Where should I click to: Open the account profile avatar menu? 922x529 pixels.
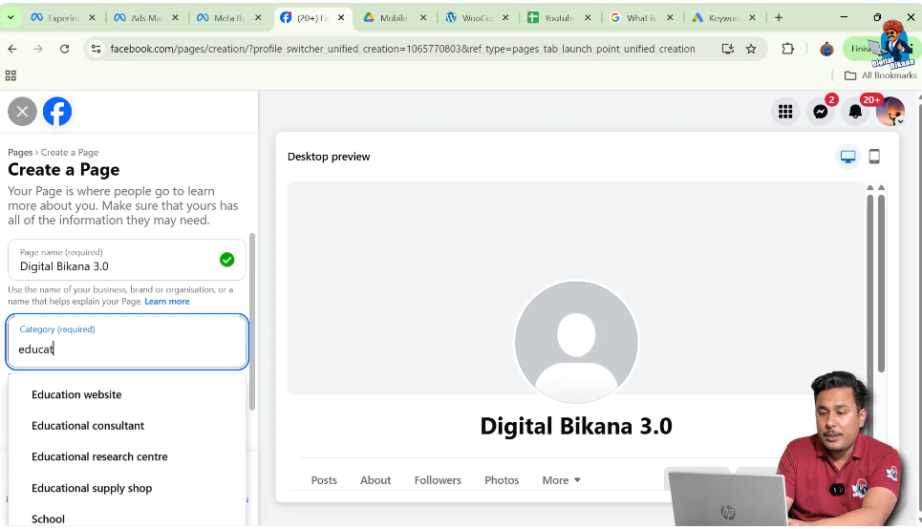tap(890, 112)
